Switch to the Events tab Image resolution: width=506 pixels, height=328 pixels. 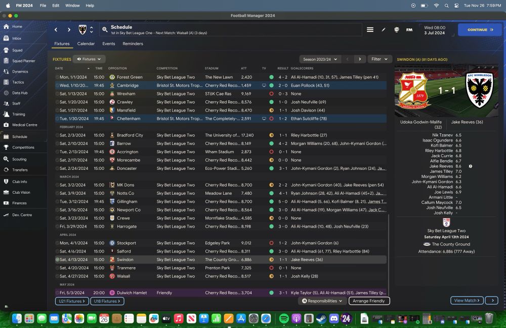(x=109, y=44)
